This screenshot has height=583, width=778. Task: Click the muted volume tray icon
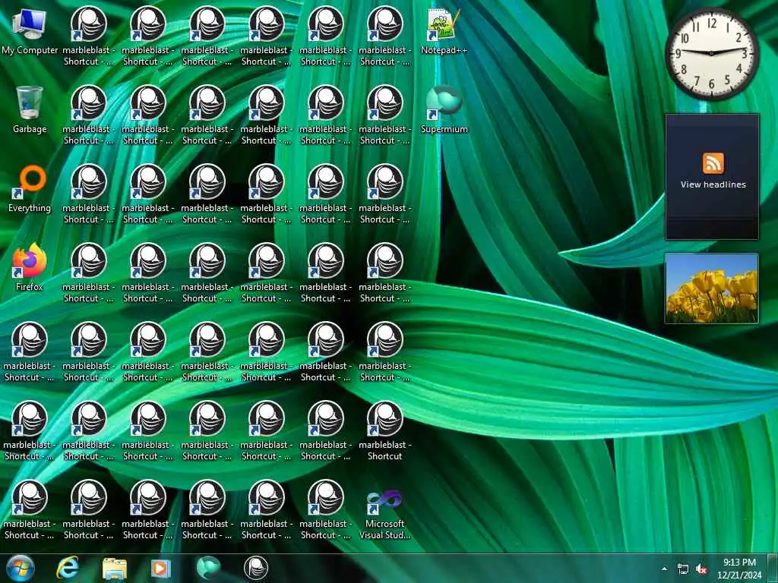click(x=701, y=569)
